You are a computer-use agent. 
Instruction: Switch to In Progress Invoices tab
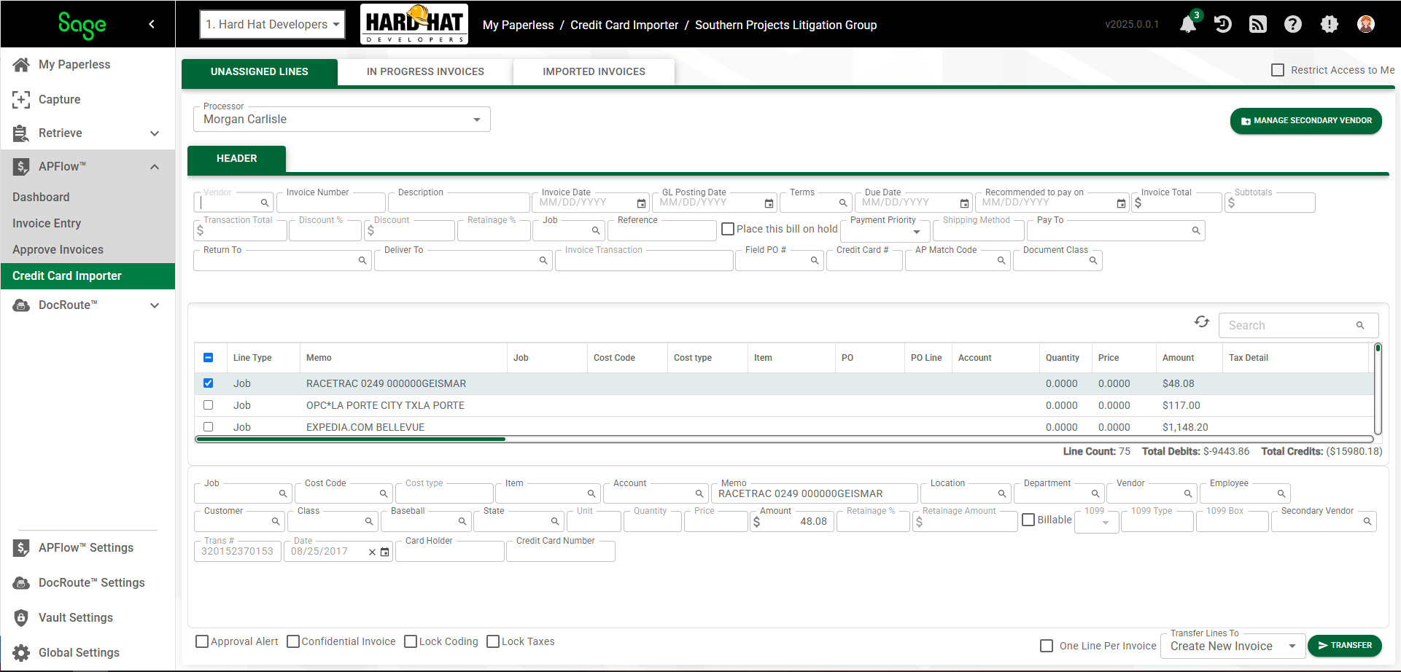[x=425, y=71]
